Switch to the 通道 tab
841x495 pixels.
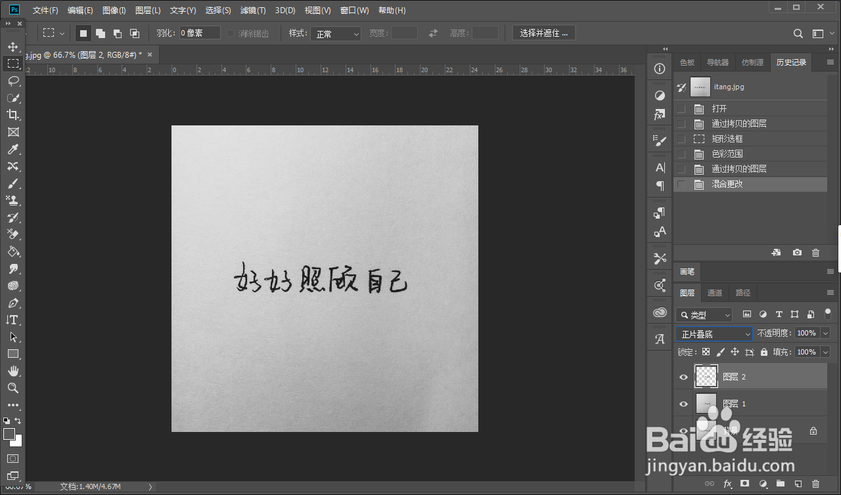(x=715, y=293)
